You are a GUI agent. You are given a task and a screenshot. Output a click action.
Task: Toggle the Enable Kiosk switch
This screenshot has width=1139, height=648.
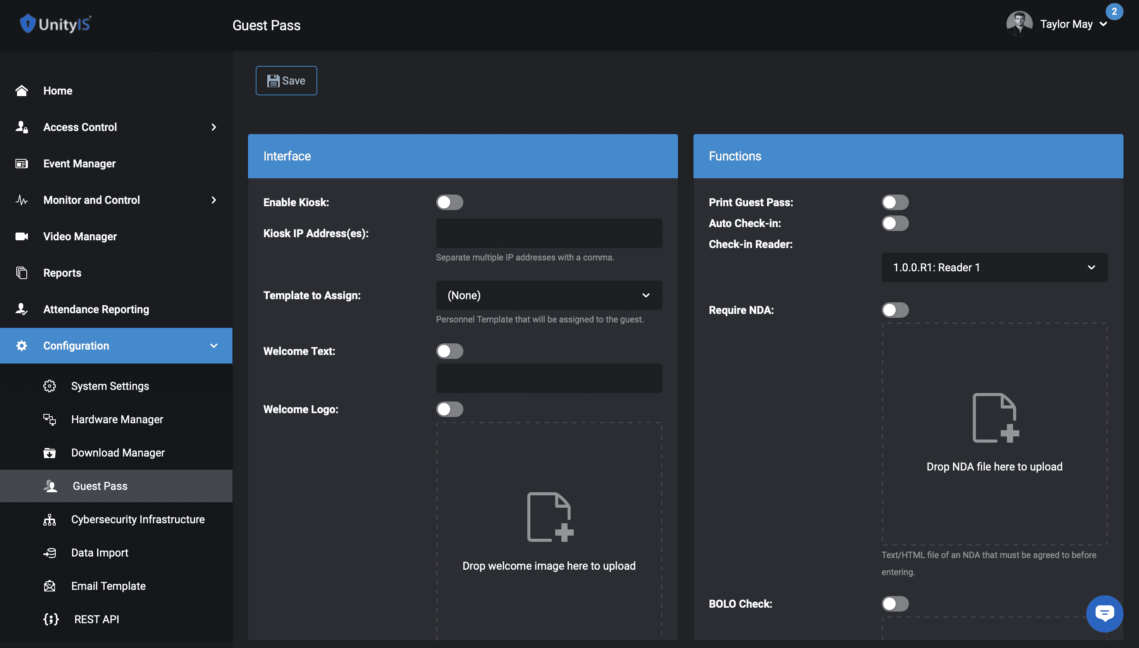coord(450,202)
